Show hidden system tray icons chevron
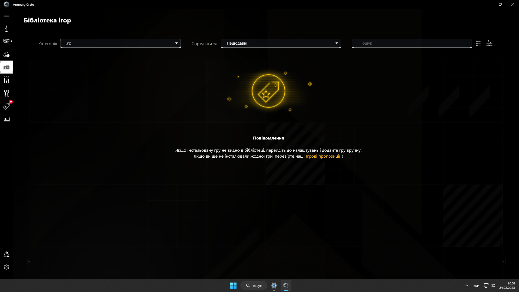 (467, 286)
